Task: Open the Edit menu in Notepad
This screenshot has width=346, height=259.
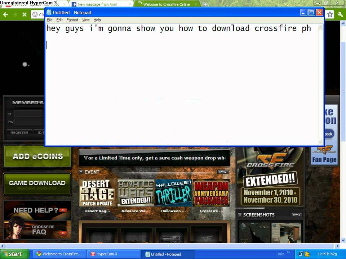Action: pos(59,20)
